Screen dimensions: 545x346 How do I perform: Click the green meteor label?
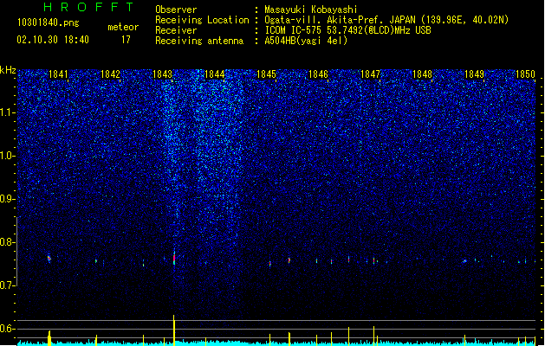123,27
